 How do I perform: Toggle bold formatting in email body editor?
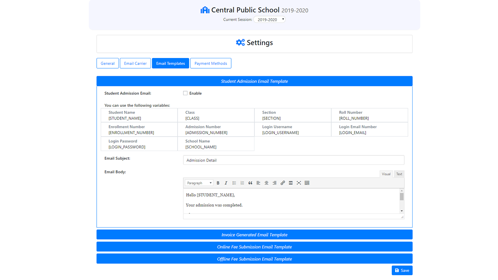(x=218, y=183)
